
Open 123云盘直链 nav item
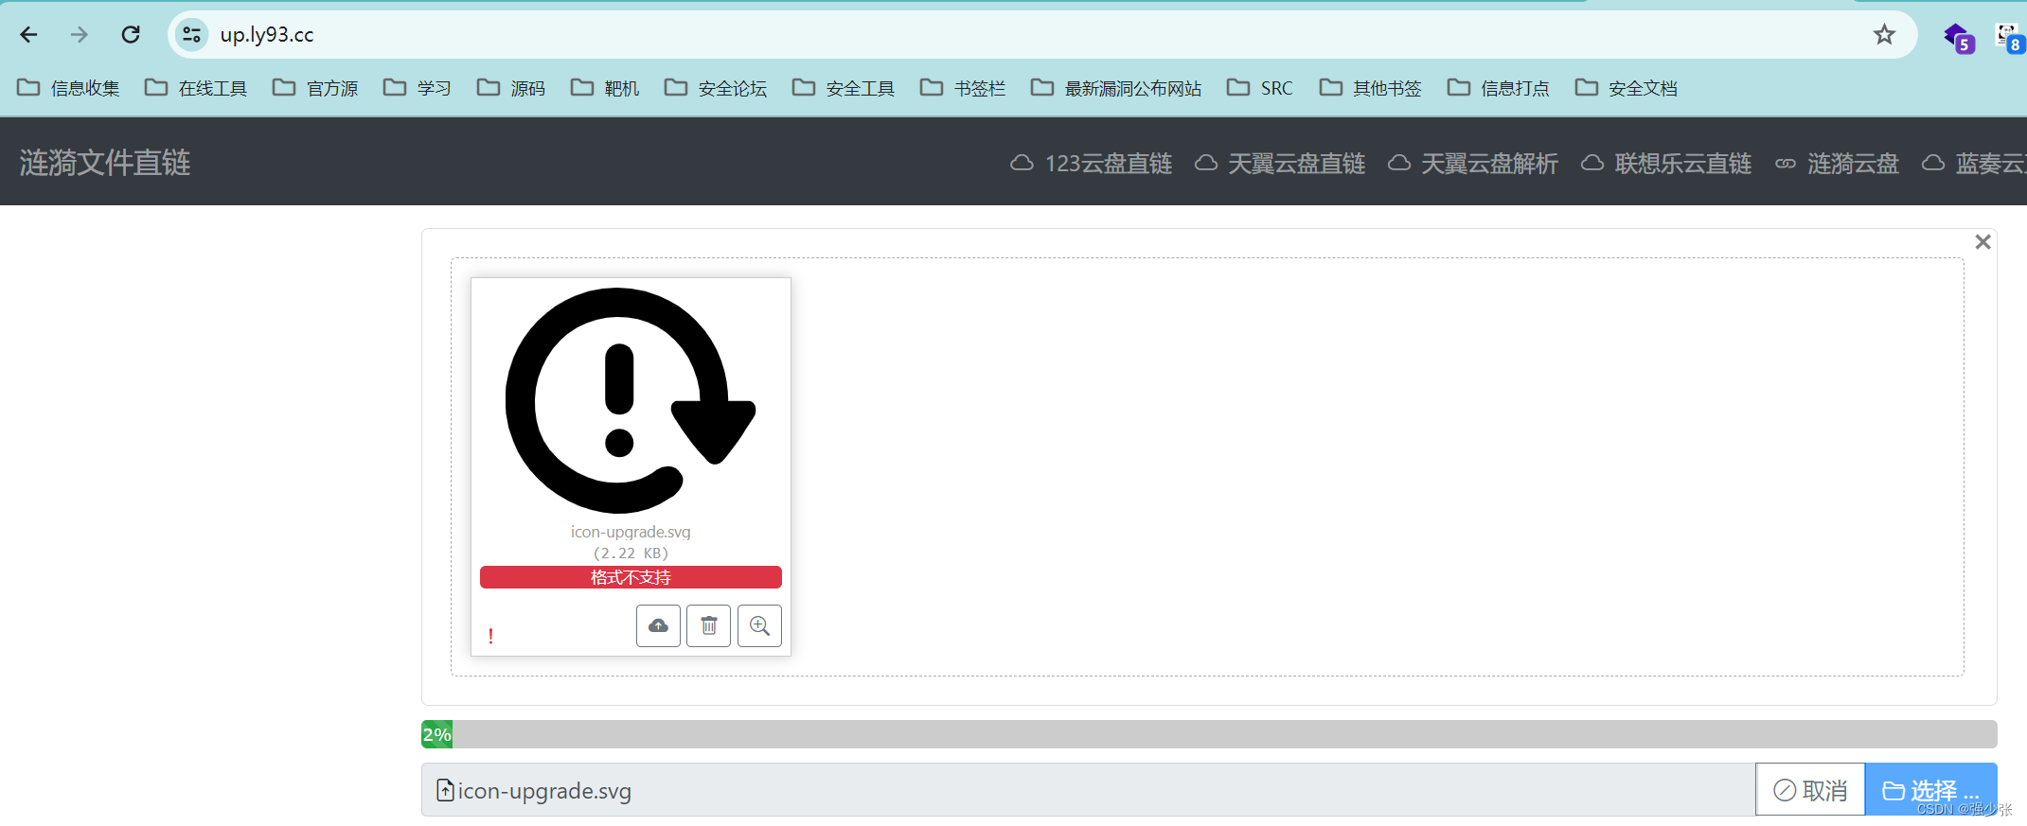point(1092,164)
